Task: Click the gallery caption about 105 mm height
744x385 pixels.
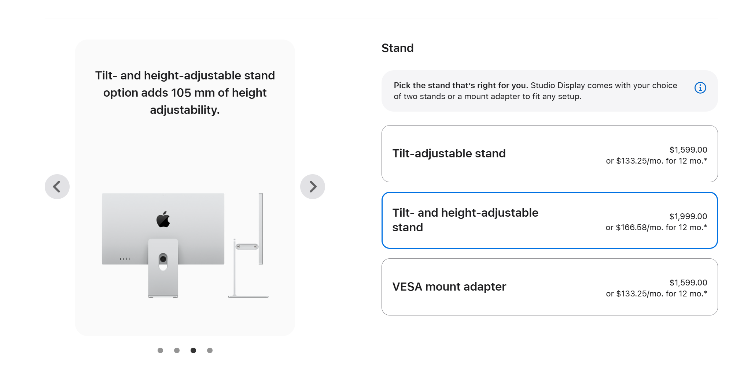Action: pos(185,93)
